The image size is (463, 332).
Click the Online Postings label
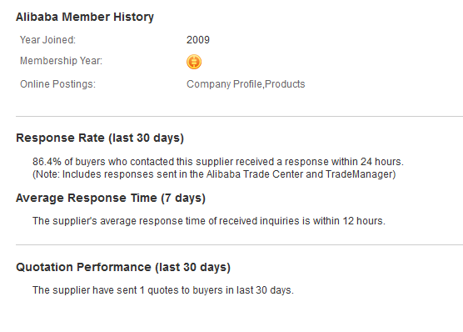coord(57,84)
